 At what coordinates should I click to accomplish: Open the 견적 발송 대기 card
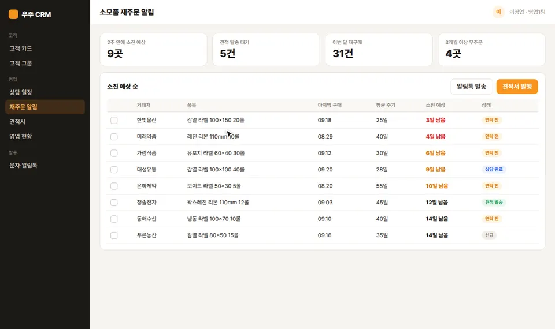266,50
